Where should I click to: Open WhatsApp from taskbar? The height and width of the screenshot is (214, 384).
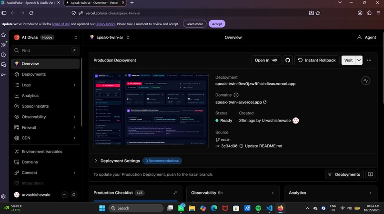point(181,208)
